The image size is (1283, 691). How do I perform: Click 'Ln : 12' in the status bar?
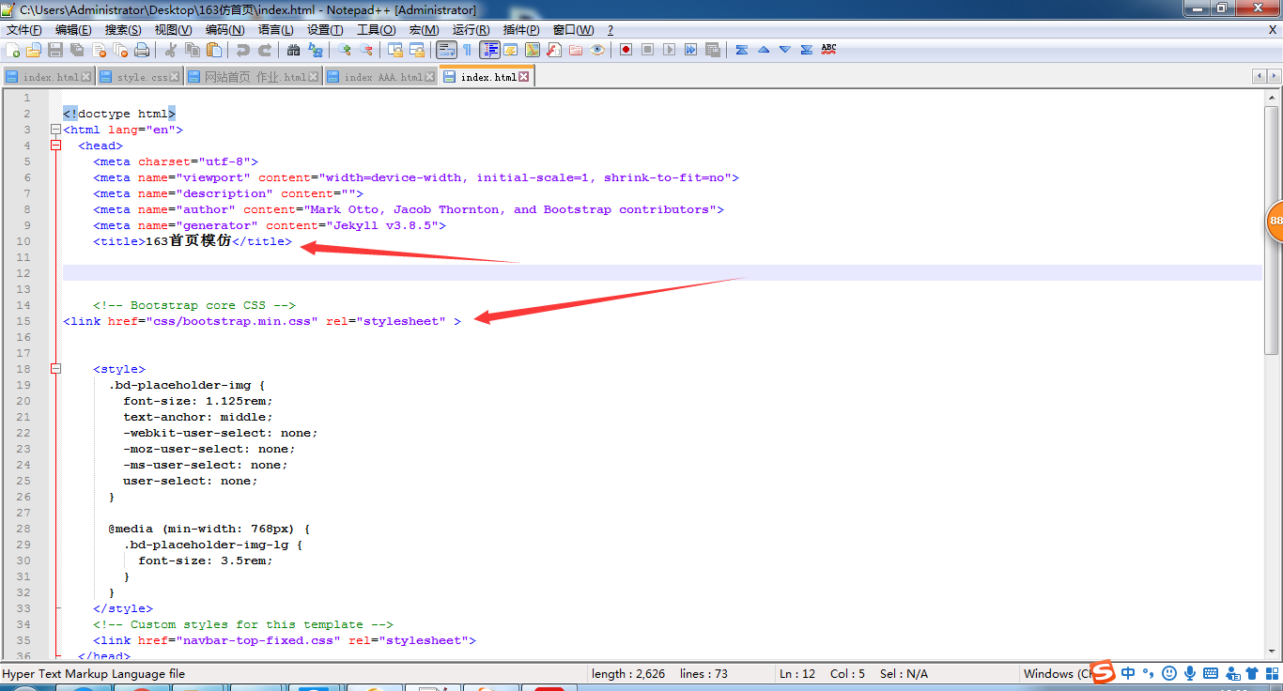click(797, 674)
